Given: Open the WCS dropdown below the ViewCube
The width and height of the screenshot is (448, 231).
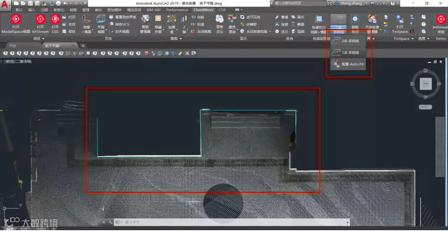Looking at the screenshot, I should tap(425, 107).
